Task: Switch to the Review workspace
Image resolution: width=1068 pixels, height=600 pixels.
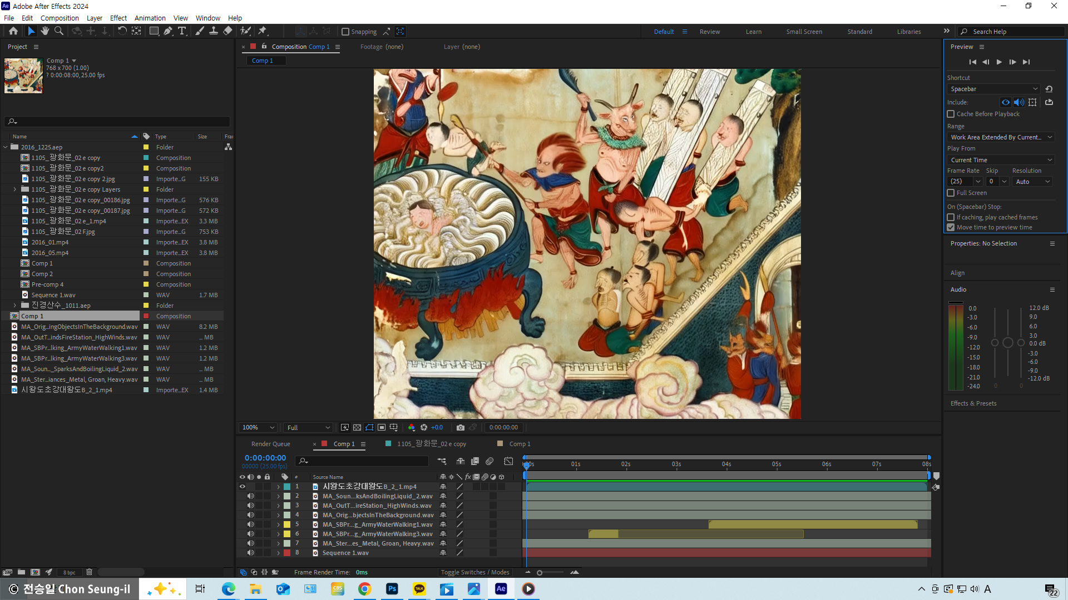Action: pyautogui.click(x=709, y=32)
